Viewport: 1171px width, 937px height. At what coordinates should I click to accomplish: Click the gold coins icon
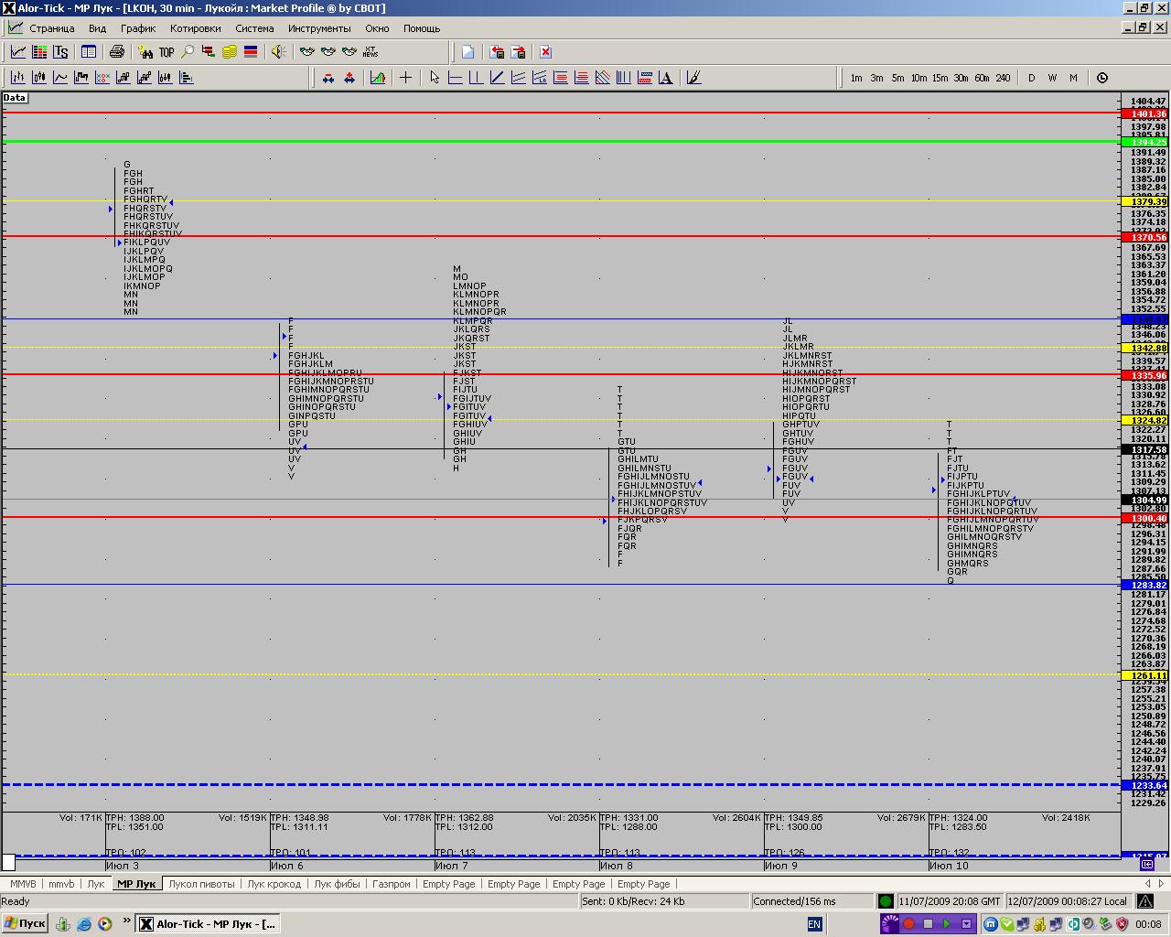230,52
